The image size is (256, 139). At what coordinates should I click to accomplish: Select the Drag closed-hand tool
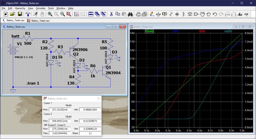(x=209, y=14)
